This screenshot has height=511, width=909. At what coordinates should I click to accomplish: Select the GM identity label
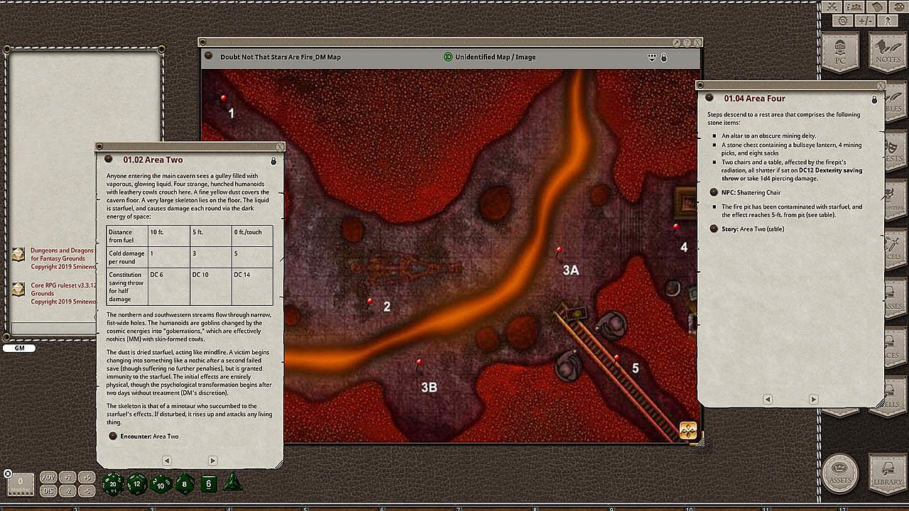(19, 348)
